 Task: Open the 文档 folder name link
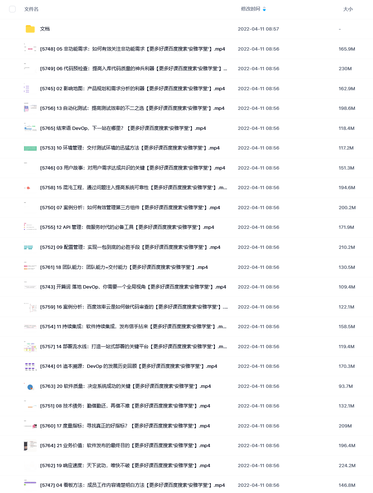click(45, 29)
